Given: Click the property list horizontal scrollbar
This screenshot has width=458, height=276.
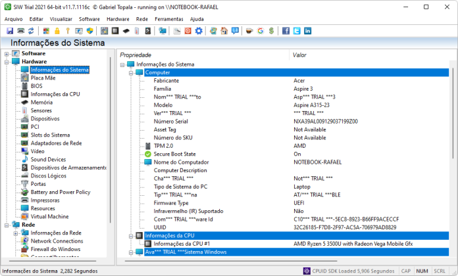Looking at the screenshot, I should [x=231, y=261].
